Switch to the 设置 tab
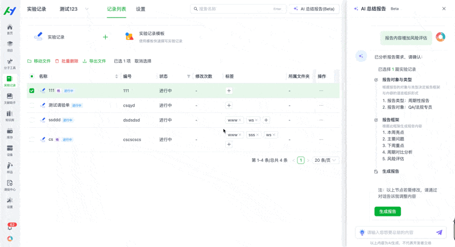The width and height of the screenshot is (455, 247). [140, 9]
